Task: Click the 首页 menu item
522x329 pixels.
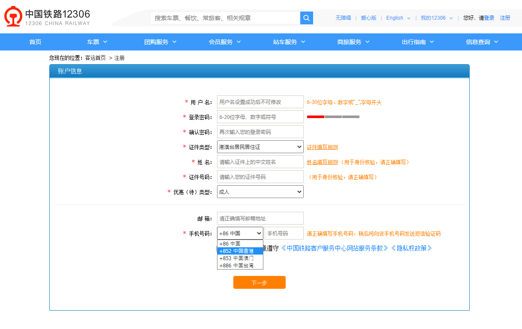Action: click(35, 41)
